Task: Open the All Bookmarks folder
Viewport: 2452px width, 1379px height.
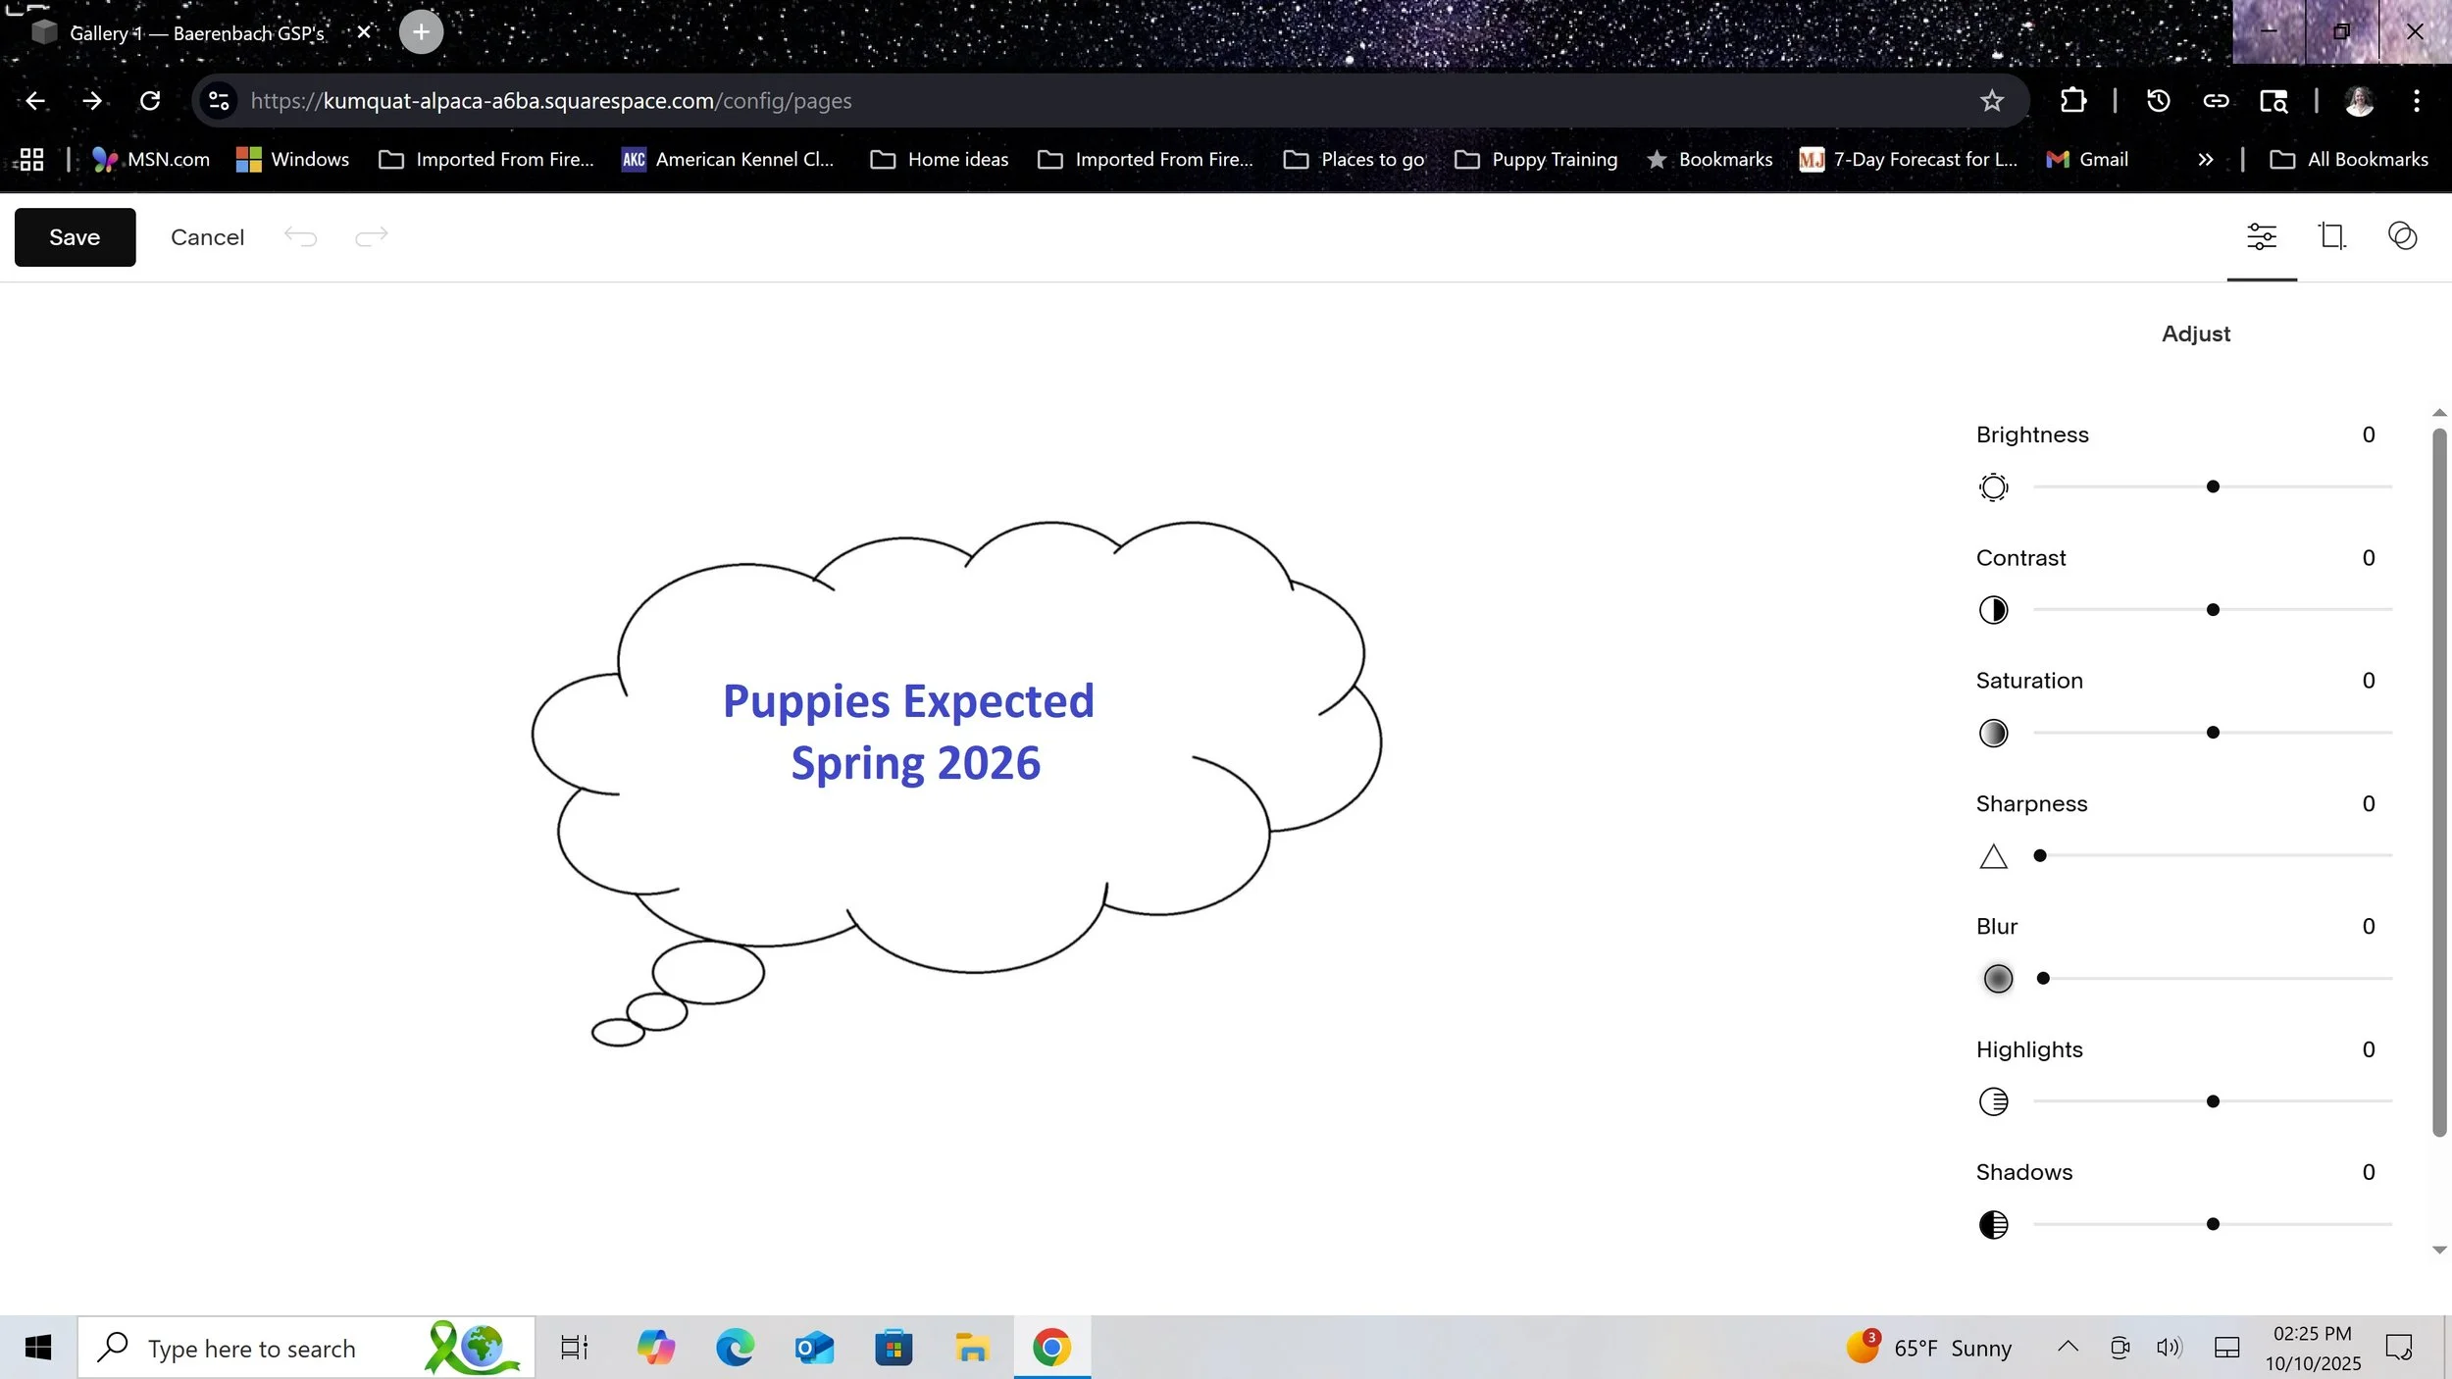Action: (2349, 160)
